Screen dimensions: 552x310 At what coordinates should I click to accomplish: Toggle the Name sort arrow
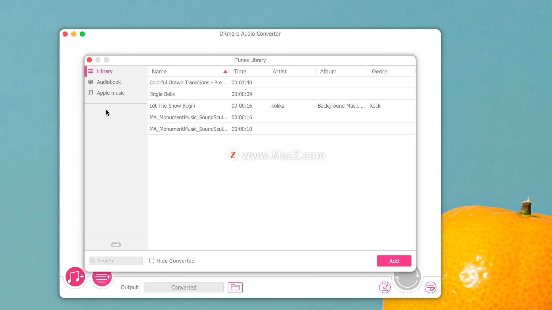coord(225,71)
